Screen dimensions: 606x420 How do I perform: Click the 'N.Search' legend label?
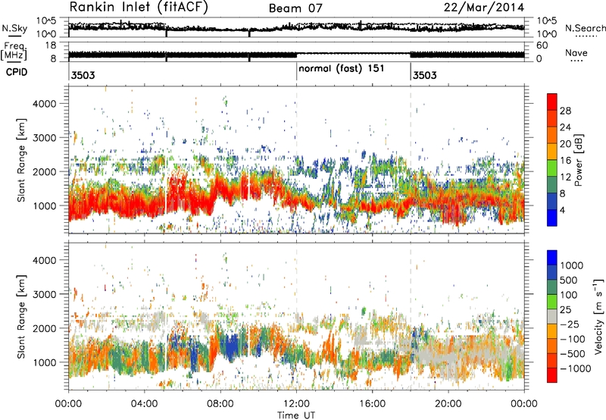[x=585, y=28]
